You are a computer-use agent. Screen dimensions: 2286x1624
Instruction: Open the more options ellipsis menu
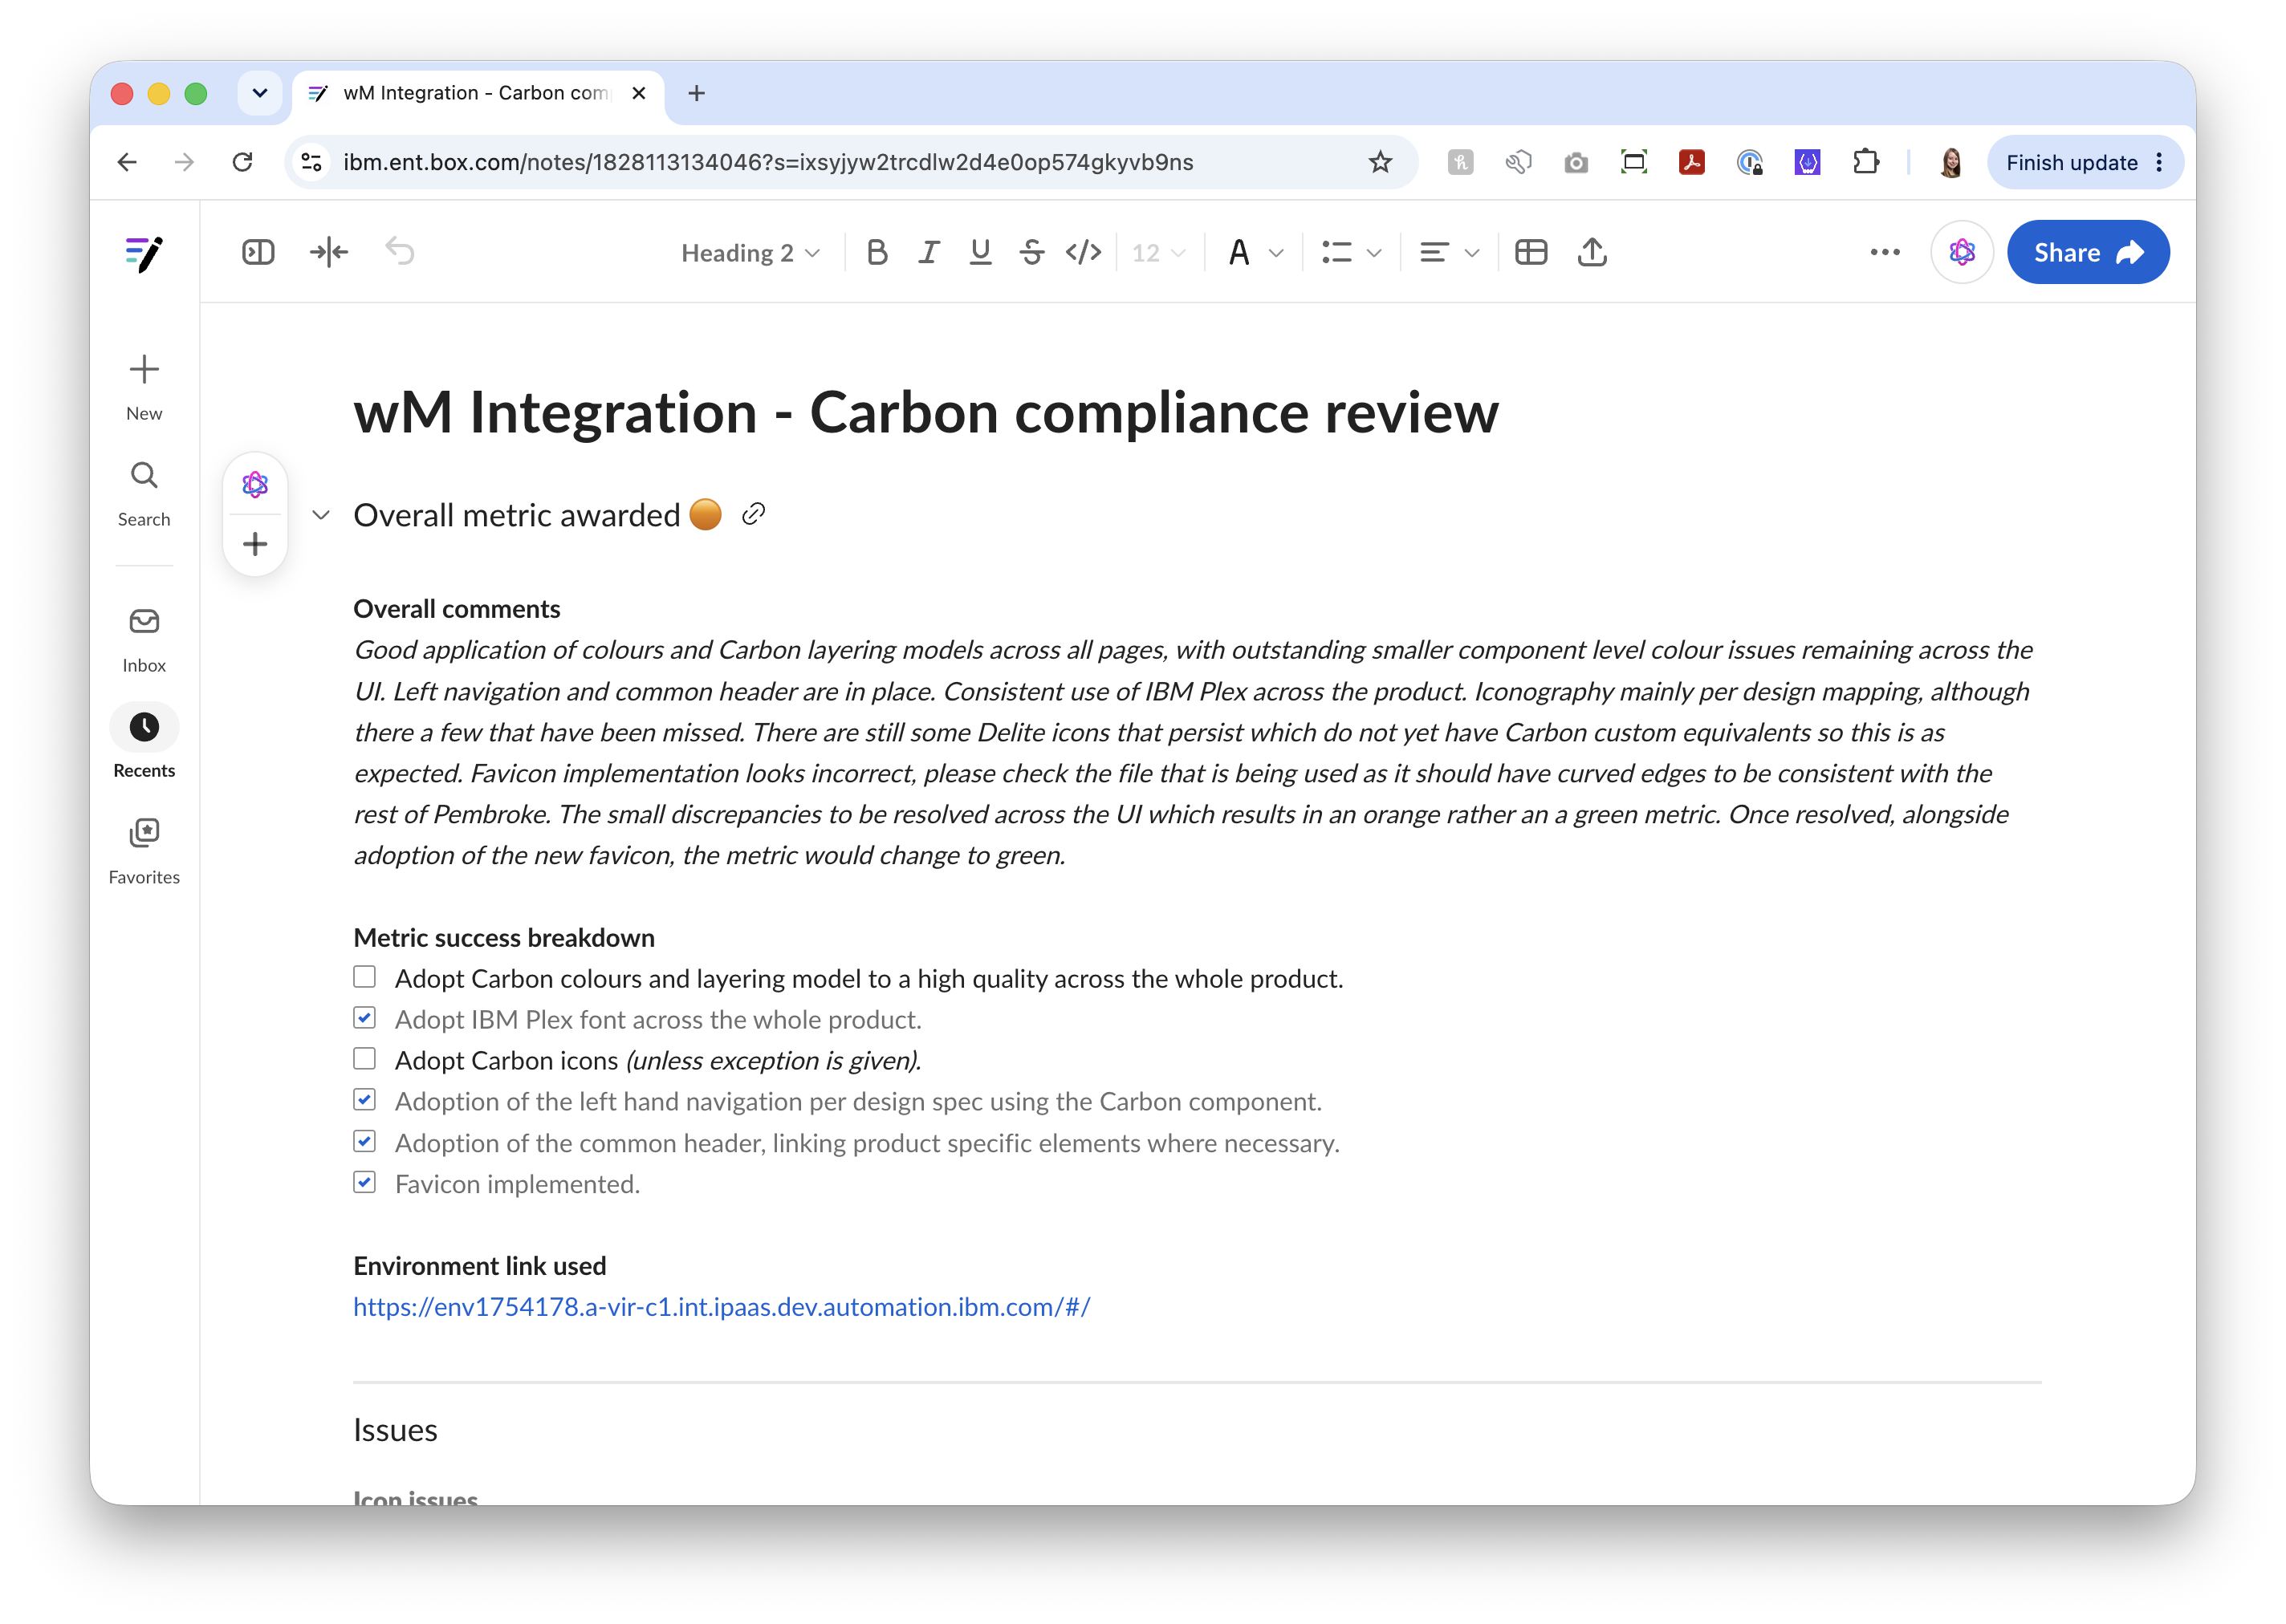(1884, 252)
